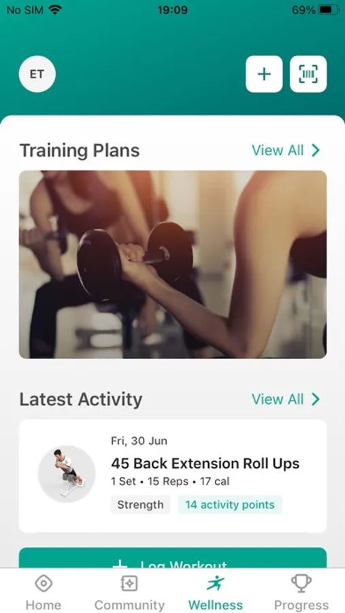Select the Strength tag
Screen dimensions: 345x613
point(141,505)
